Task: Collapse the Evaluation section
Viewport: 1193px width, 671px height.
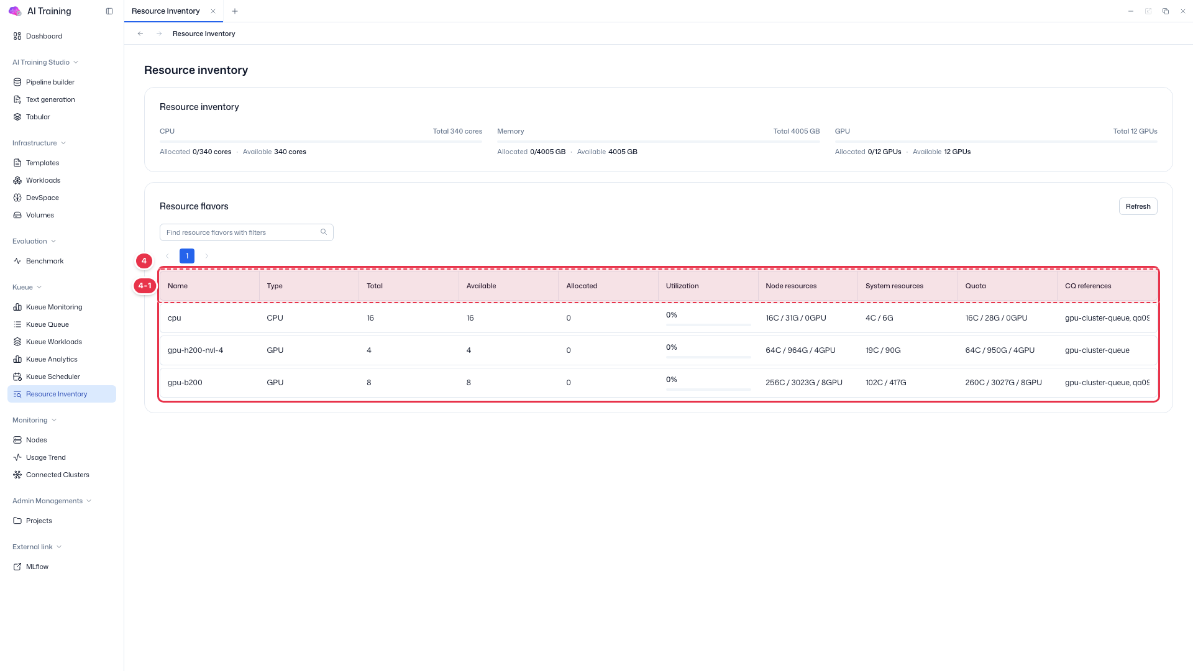Action: click(34, 241)
